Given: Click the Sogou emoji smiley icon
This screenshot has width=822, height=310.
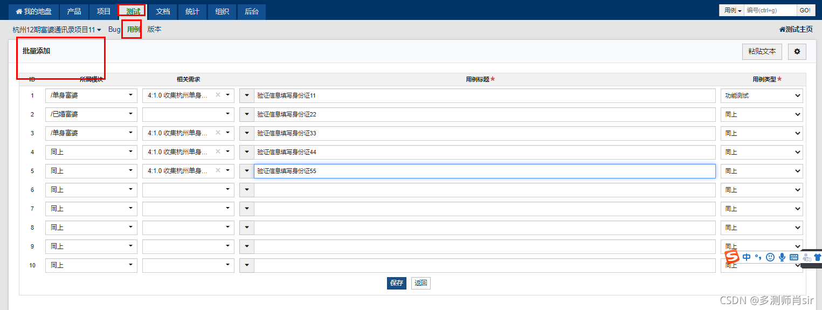Looking at the screenshot, I should pos(770,257).
